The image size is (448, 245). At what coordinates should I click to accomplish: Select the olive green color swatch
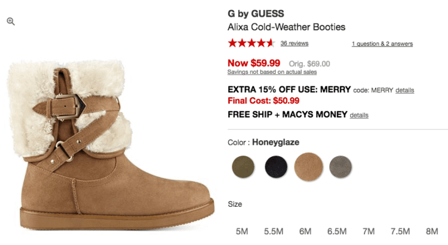(x=243, y=167)
